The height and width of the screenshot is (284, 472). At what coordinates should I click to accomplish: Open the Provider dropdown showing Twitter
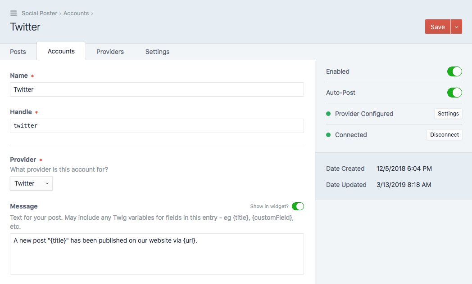click(32, 183)
